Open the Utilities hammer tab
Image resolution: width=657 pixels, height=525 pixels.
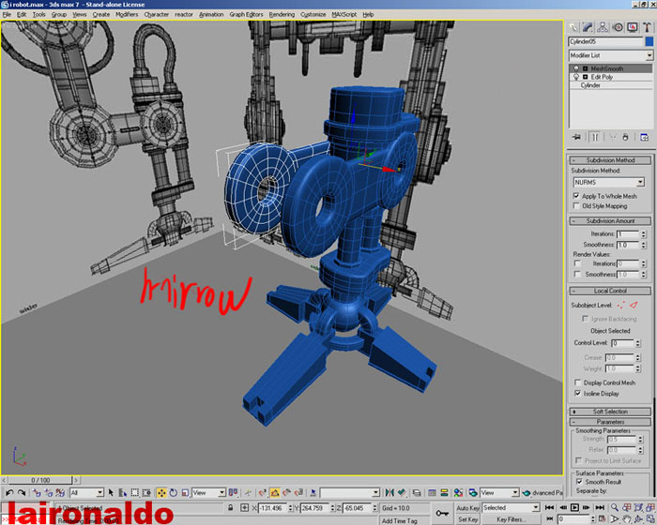click(x=645, y=27)
